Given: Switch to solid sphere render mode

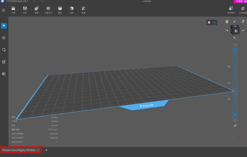Looking at the screenshot, I should [209, 23].
